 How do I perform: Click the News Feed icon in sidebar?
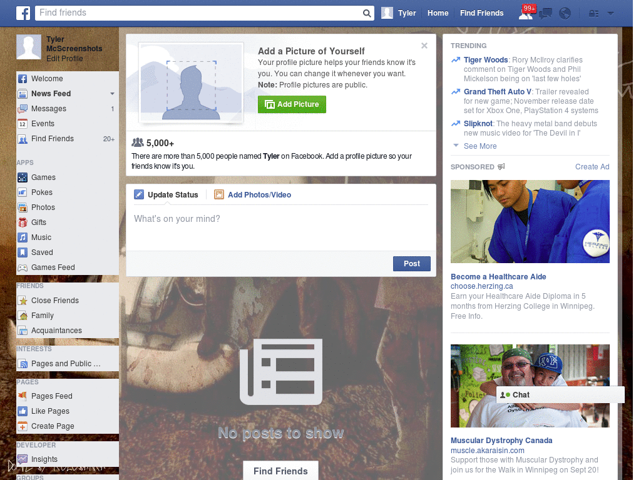tap(23, 94)
